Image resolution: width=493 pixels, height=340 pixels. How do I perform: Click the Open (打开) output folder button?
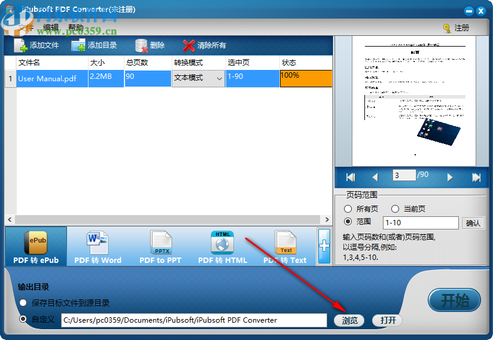[387, 320]
